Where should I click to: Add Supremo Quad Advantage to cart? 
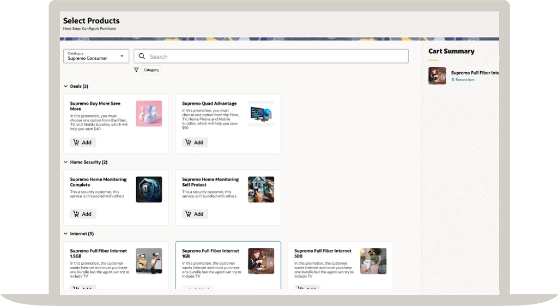coord(195,142)
